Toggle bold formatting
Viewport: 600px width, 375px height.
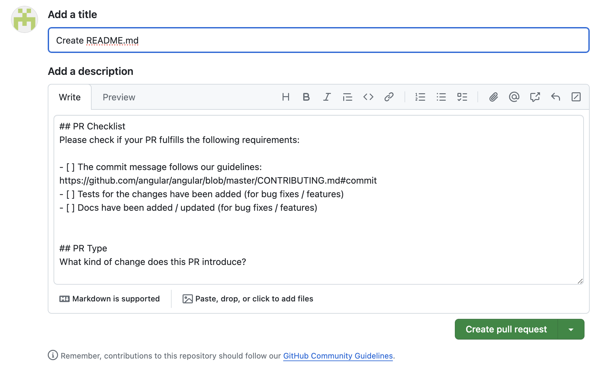coord(306,97)
